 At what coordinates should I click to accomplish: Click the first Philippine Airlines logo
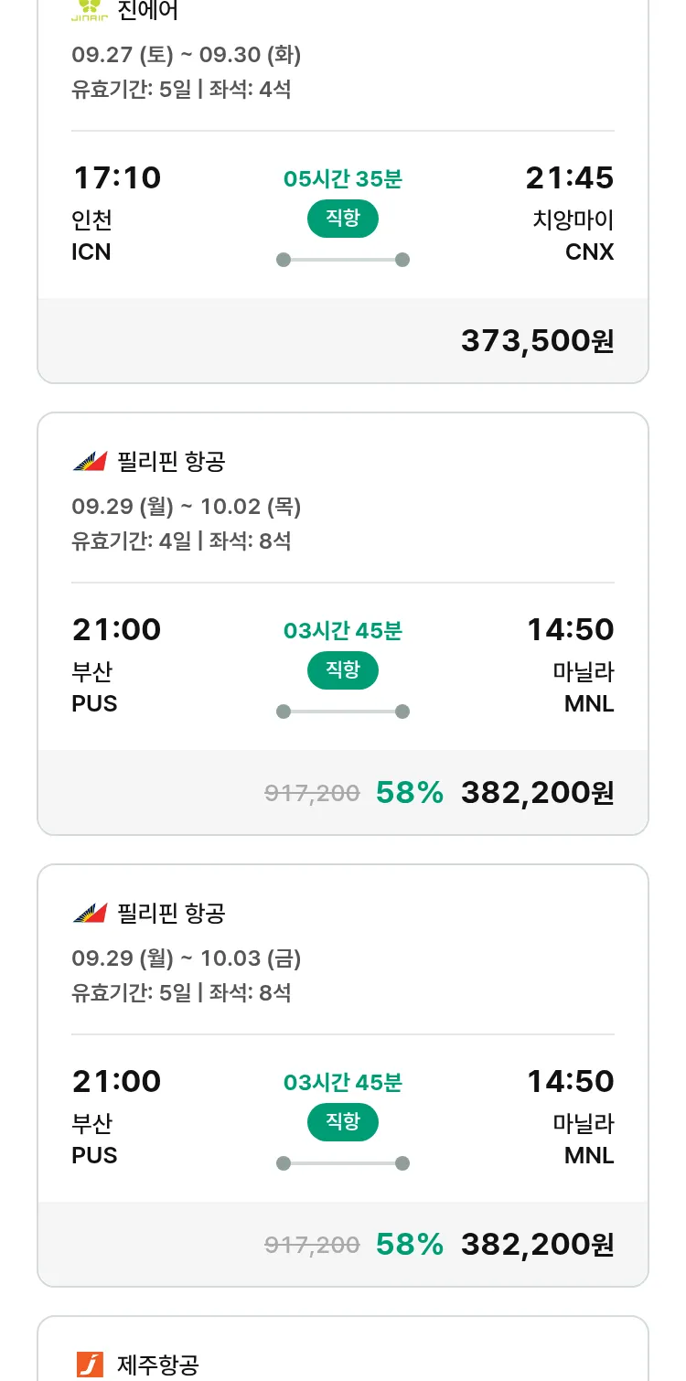[x=90, y=462]
